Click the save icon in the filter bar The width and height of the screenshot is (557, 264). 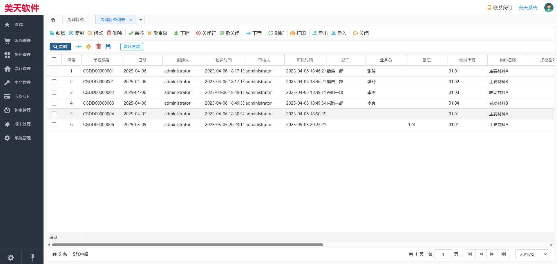point(108,46)
